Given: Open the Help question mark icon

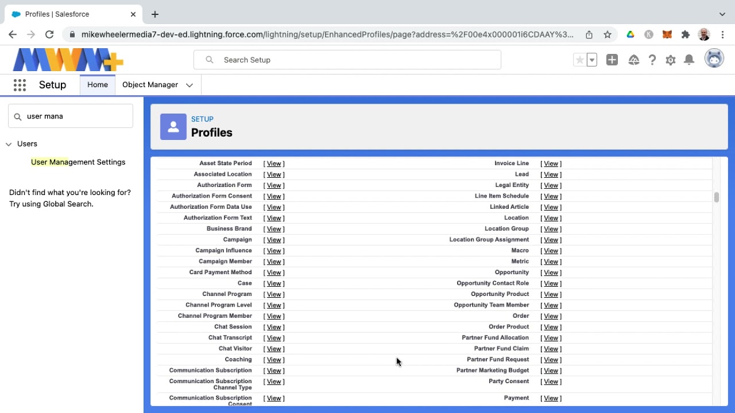Looking at the screenshot, I should pyautogui.click(x=652, y=60).
